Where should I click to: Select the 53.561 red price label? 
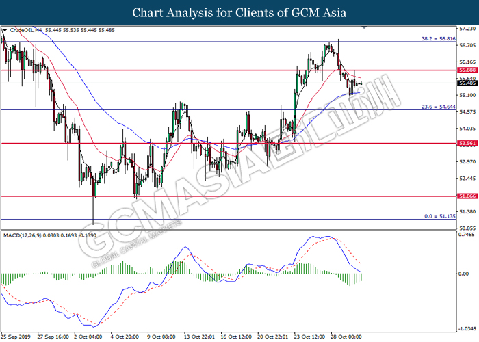[x=467, y=143]
